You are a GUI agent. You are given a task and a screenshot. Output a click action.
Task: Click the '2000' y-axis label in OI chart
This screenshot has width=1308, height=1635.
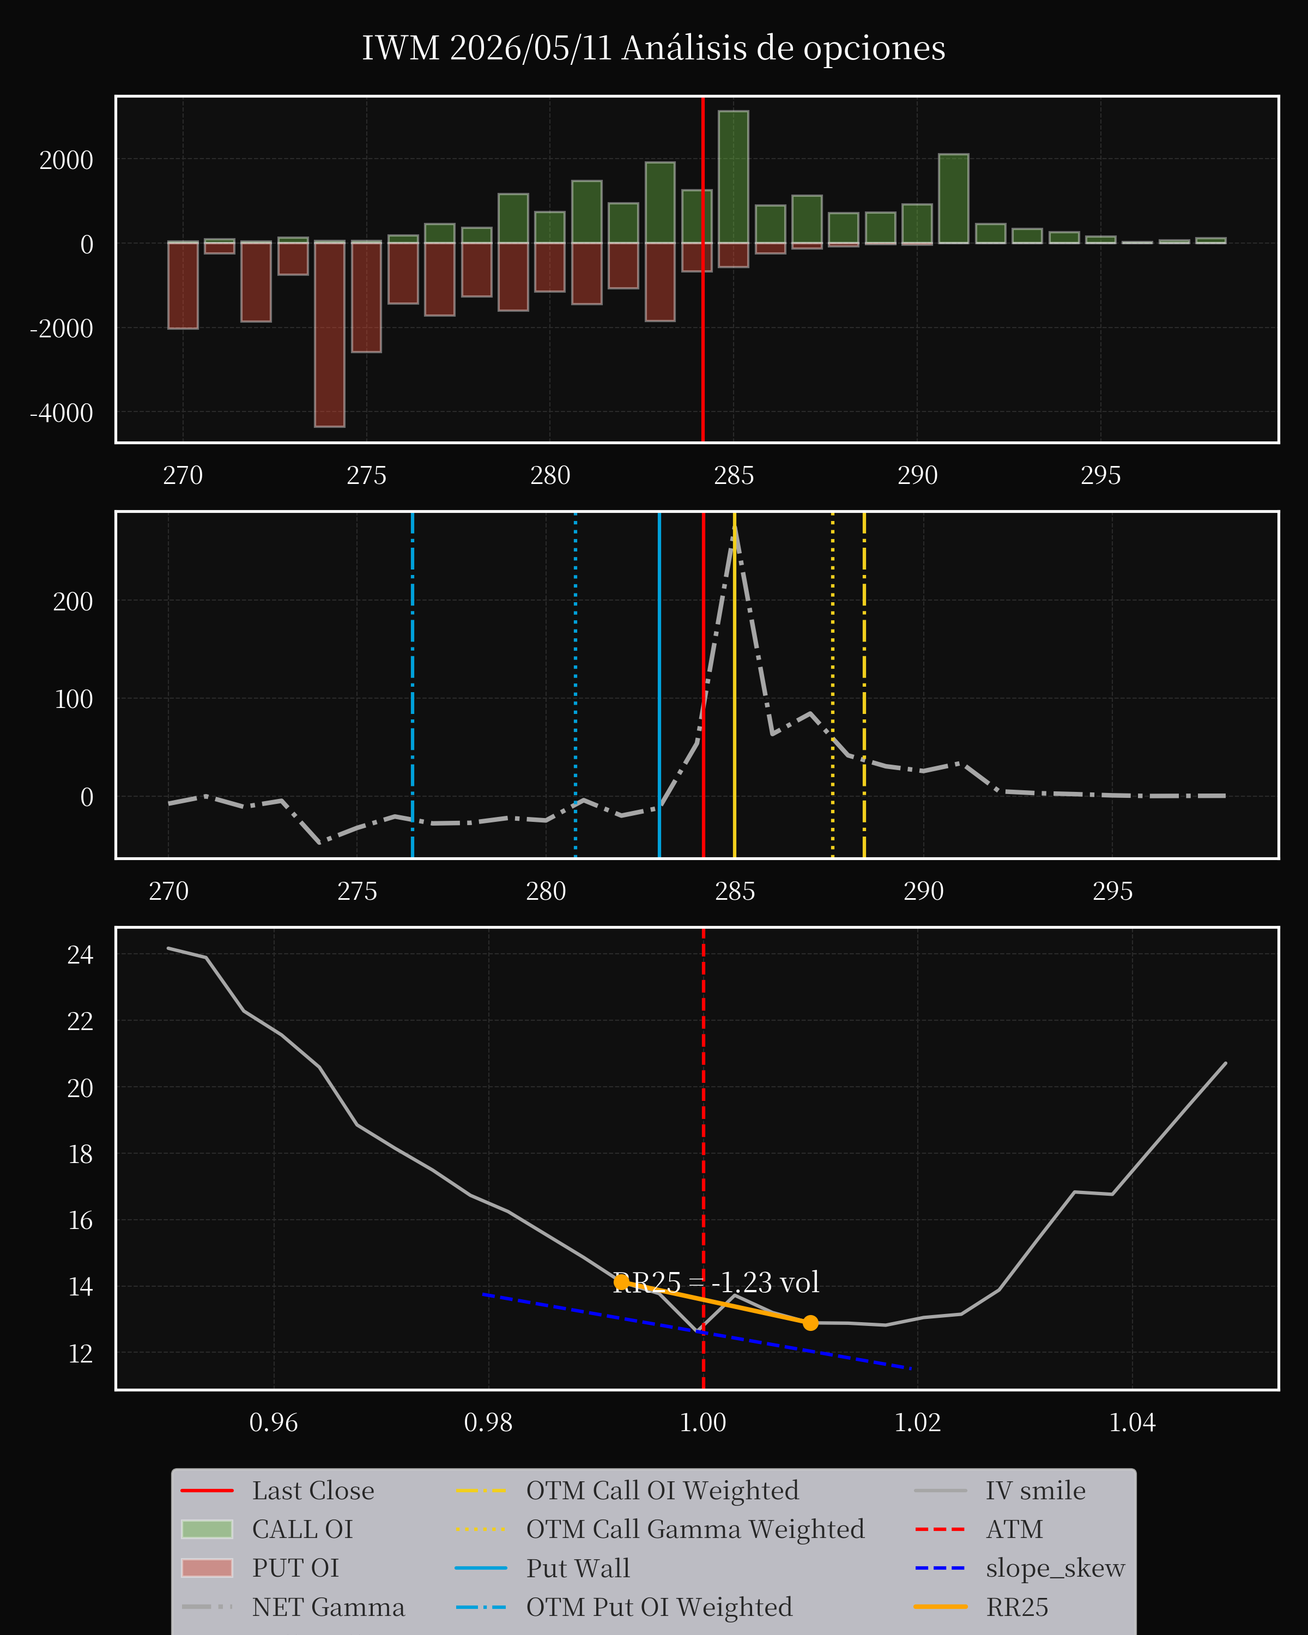[x=66, y=161]
